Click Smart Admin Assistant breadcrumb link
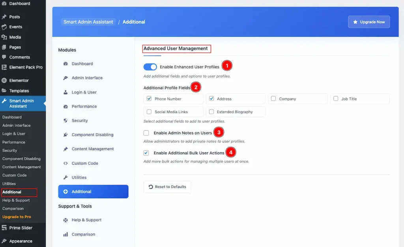 [88, 22]
